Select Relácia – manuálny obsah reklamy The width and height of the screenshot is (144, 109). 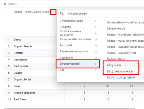(125, 47)
